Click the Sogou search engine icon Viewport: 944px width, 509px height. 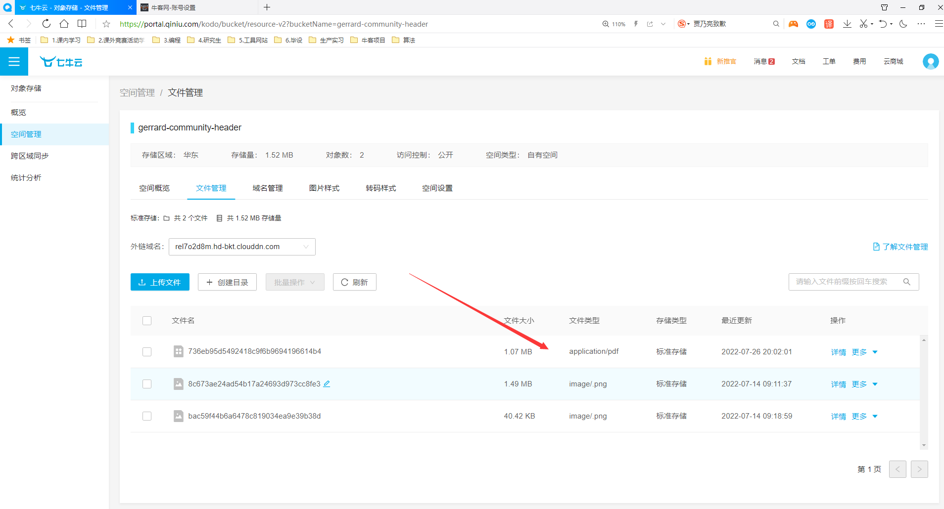[x=682, y=24]
